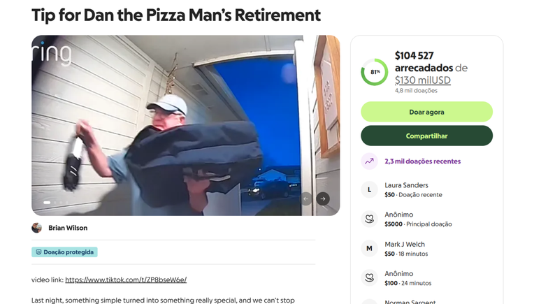Go to next carousel image arrow
Viewport: 541px width, 304px height.
coord(322,198)
